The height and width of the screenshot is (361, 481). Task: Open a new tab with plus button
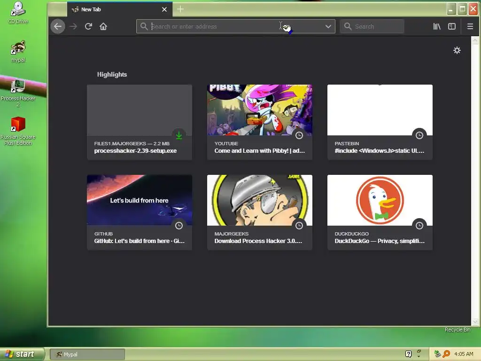(180, 9)
